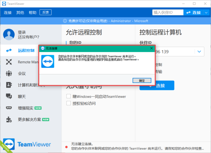Viewport: 211px width, 153px height.
Task: Select the 会议 meeting icon
Action: point(9,74)
